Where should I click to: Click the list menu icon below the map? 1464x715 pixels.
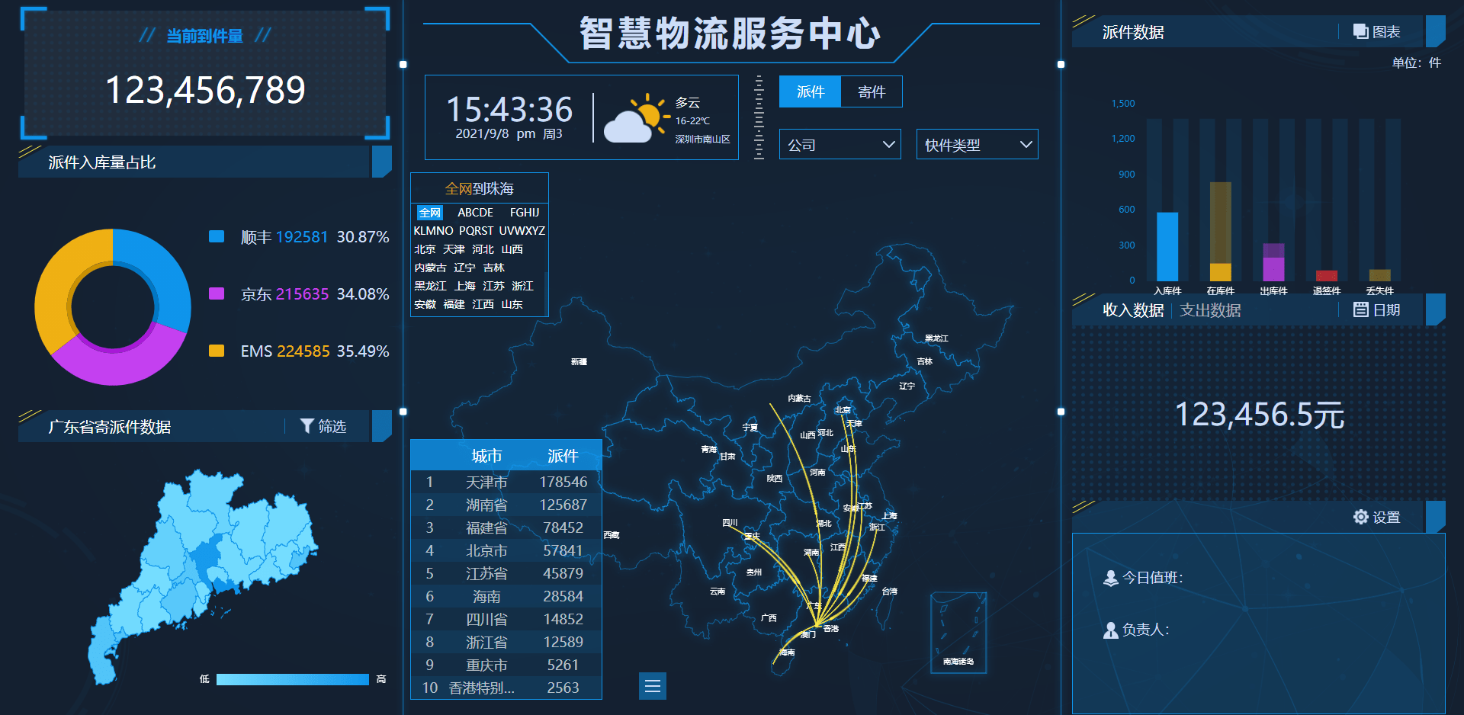pos(653,686)
